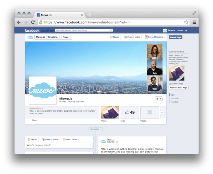The image size is (213, 174).
Task: Close the Mewe.is browser tab
Action: (82, 15)
